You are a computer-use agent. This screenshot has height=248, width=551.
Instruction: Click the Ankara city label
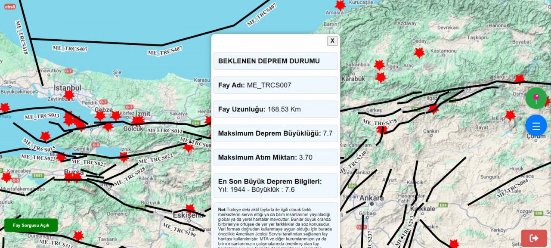pos(371,198)
